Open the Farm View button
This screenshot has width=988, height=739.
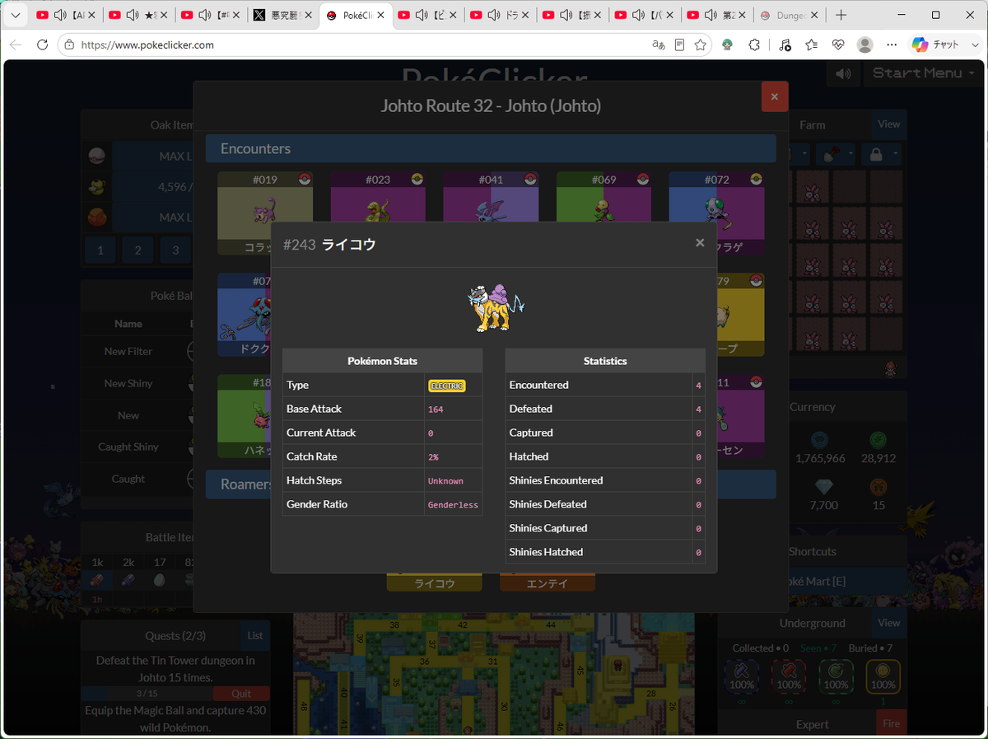pos(889,124)
